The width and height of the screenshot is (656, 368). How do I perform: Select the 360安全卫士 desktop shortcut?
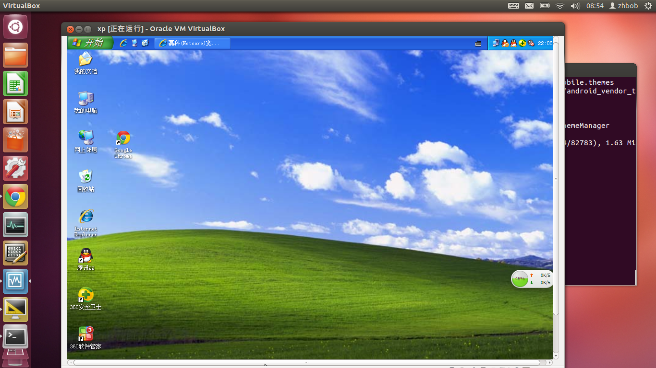pyautogui.click(x=85, y=299)
